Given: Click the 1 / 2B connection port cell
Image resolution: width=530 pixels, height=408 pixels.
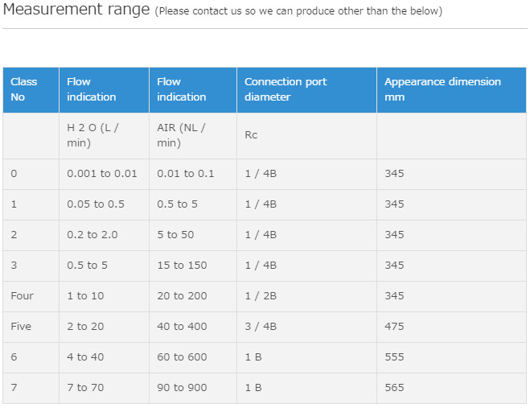Looking at the screenshot, I should coord(261,296).
